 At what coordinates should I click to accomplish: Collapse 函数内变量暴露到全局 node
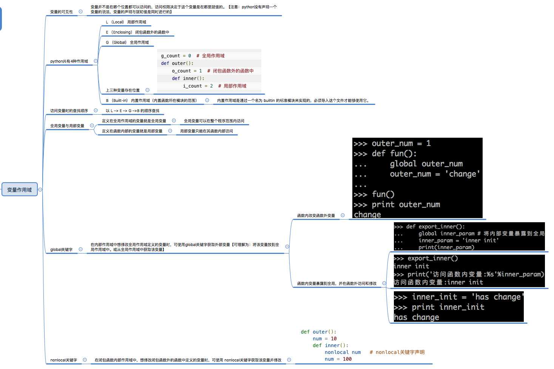(x=384, y=283)
